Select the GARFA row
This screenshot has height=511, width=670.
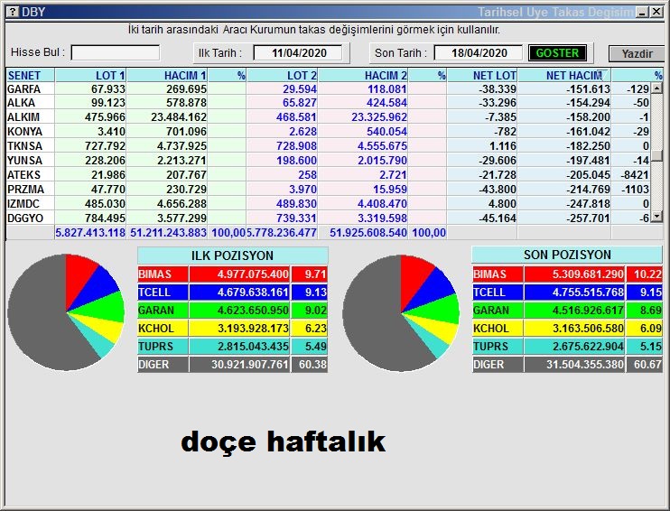[329, 88]
